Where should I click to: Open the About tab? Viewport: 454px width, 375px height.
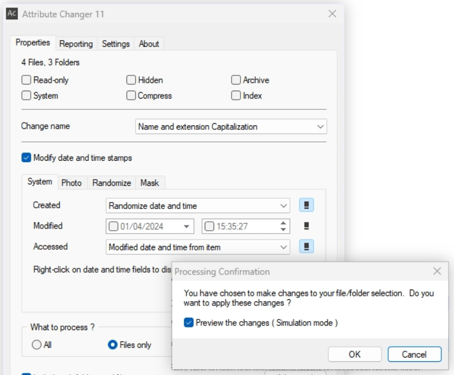coord(149,44)
